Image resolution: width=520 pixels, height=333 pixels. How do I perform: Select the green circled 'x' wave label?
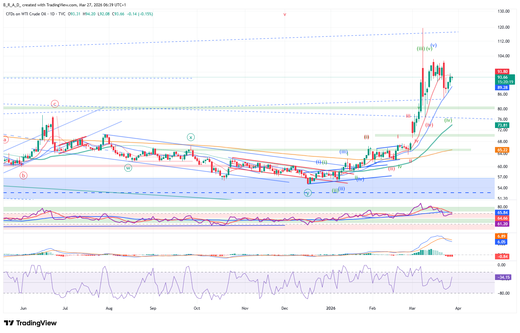pos(190,137)
